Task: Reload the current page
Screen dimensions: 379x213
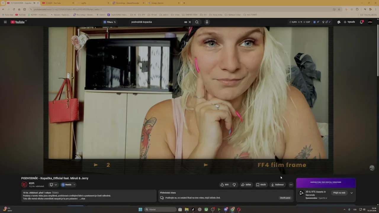Action: (x=14, y=9)
